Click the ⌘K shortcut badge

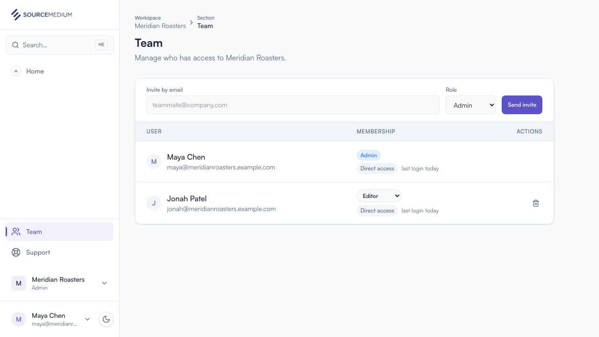coord(101,45)
